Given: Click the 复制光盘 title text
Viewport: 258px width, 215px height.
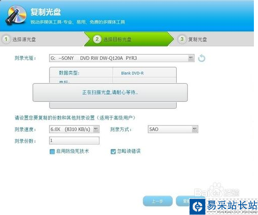Looking at the screenshot, I should 45,12.
